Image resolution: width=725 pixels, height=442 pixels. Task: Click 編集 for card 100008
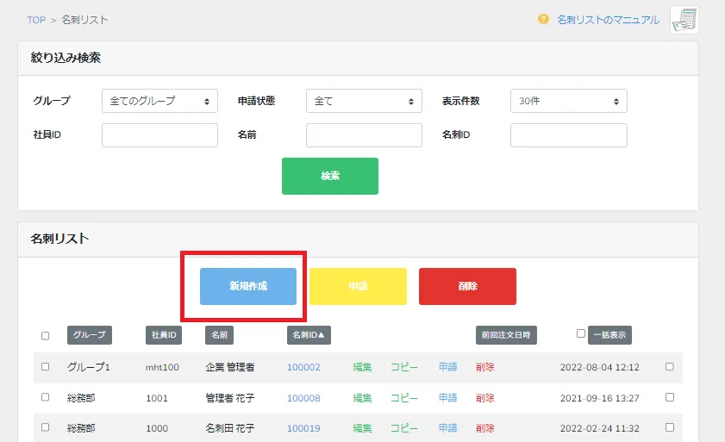pos(362,398)
